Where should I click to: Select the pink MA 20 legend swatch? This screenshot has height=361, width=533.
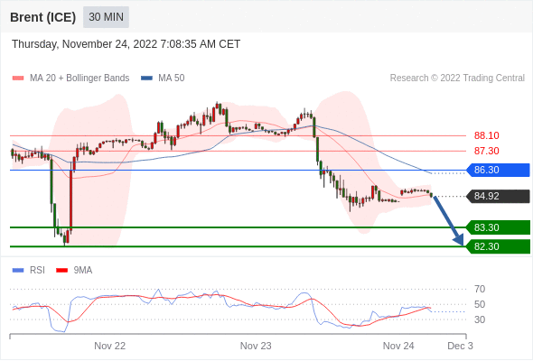point(18,79)
